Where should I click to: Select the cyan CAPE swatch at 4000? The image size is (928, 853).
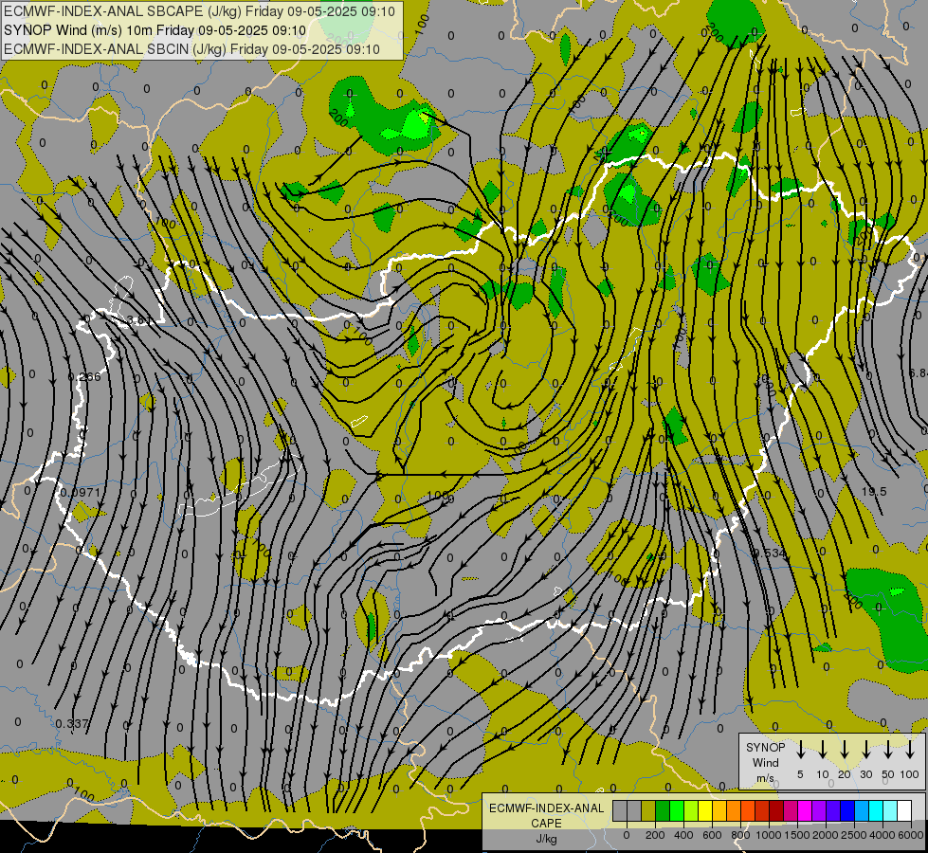tap(875, 810)
